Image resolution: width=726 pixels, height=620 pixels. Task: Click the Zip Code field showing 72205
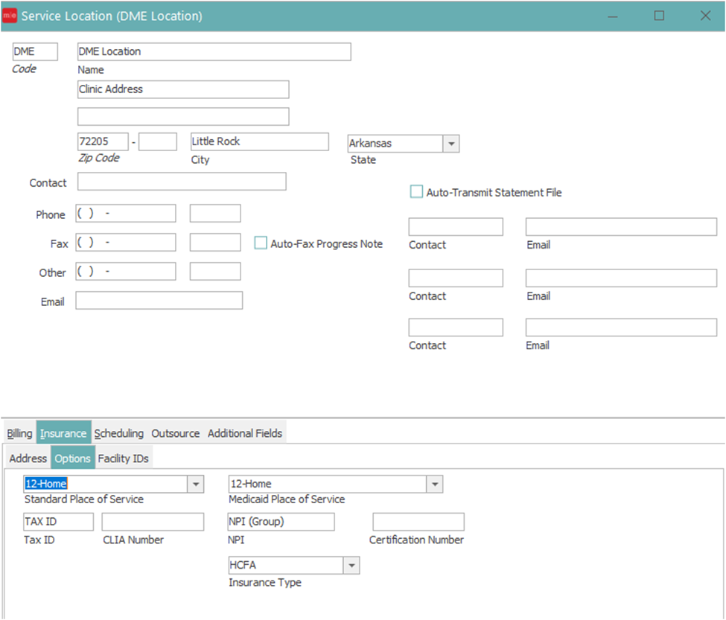[103, 141]
